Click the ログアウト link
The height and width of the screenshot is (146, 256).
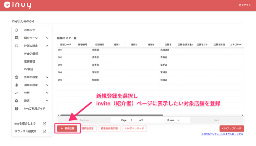(x=245, y=5)
